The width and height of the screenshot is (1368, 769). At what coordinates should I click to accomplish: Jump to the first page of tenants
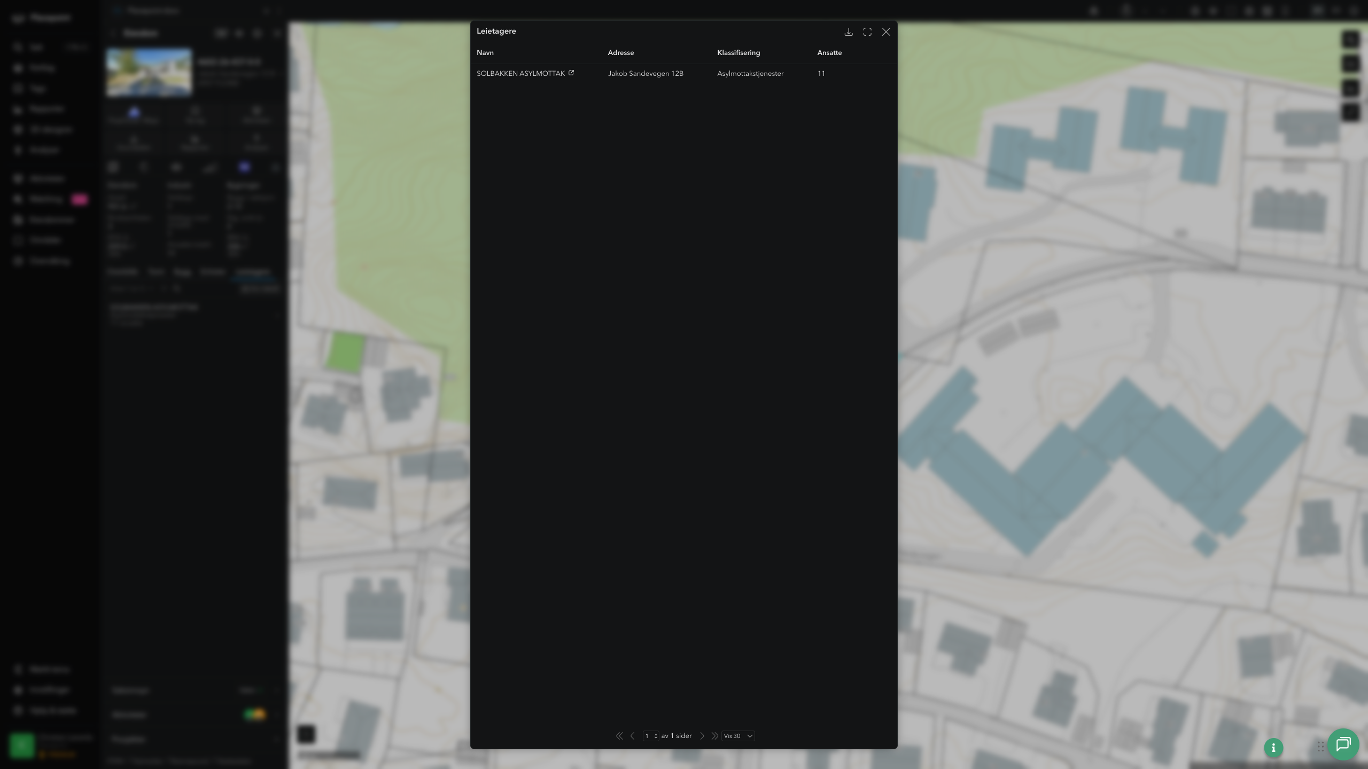[619, 736]
